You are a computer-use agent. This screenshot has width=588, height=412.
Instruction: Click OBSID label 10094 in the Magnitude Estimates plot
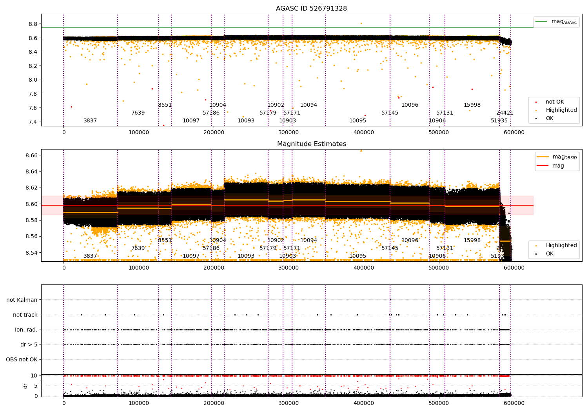click(309, 241)
